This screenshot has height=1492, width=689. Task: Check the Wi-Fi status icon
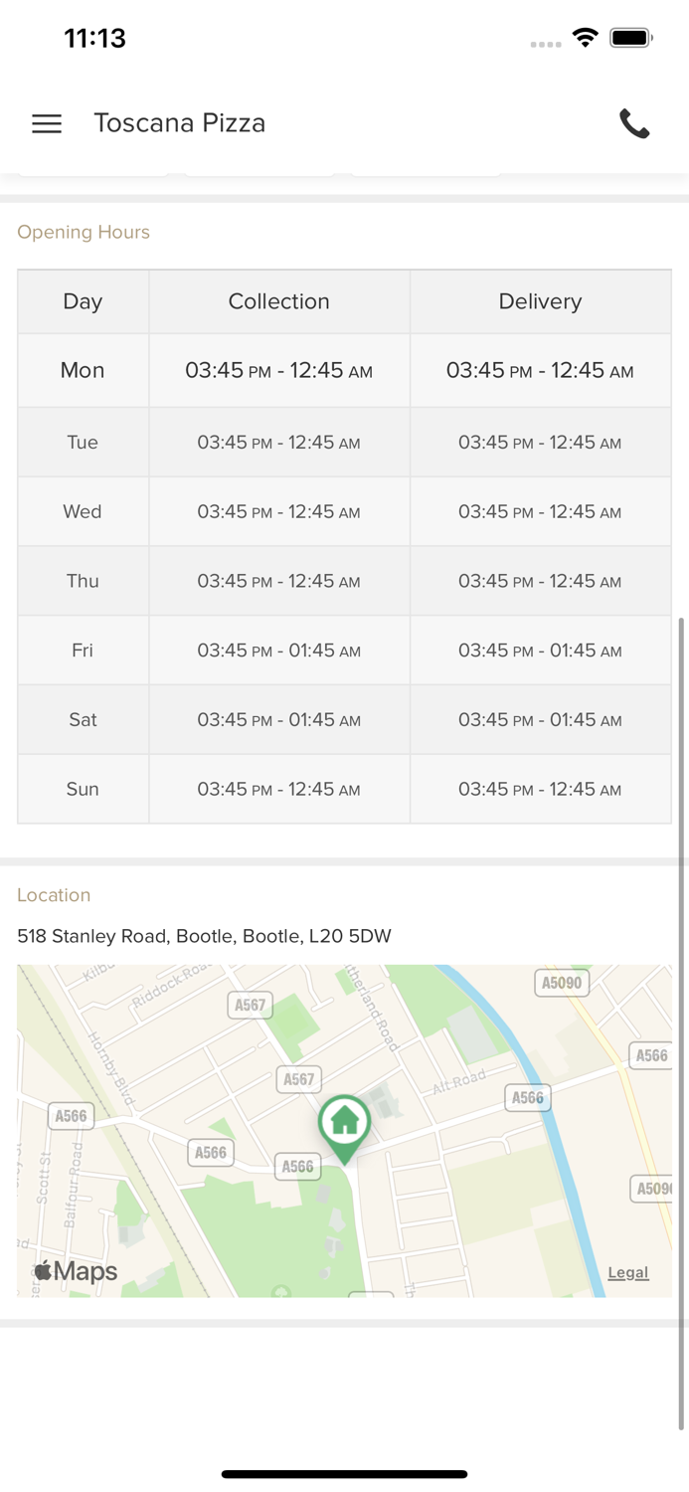(x=586, y=38)
